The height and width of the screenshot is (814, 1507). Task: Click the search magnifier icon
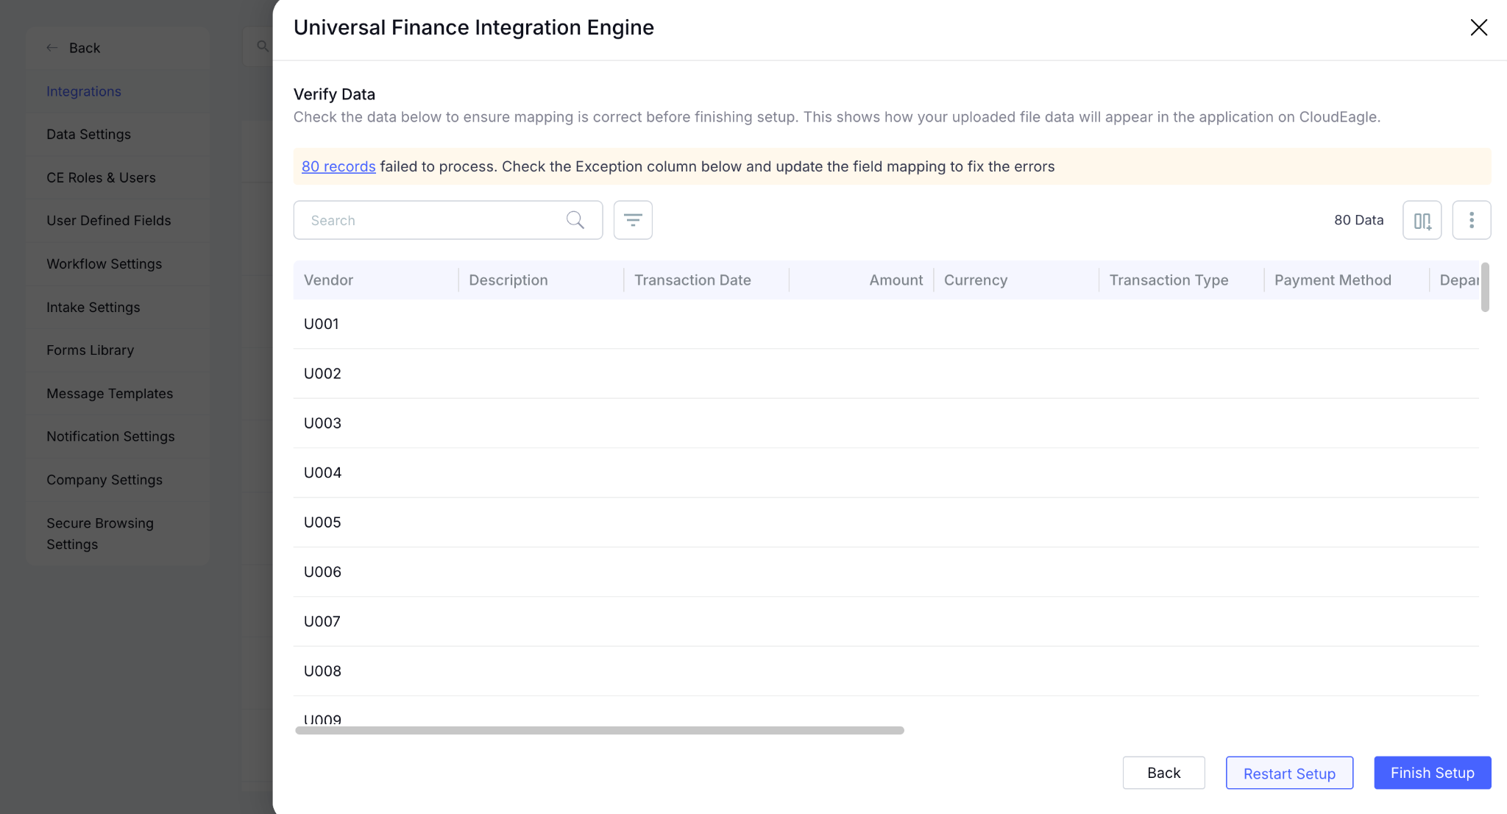(575, 220)
